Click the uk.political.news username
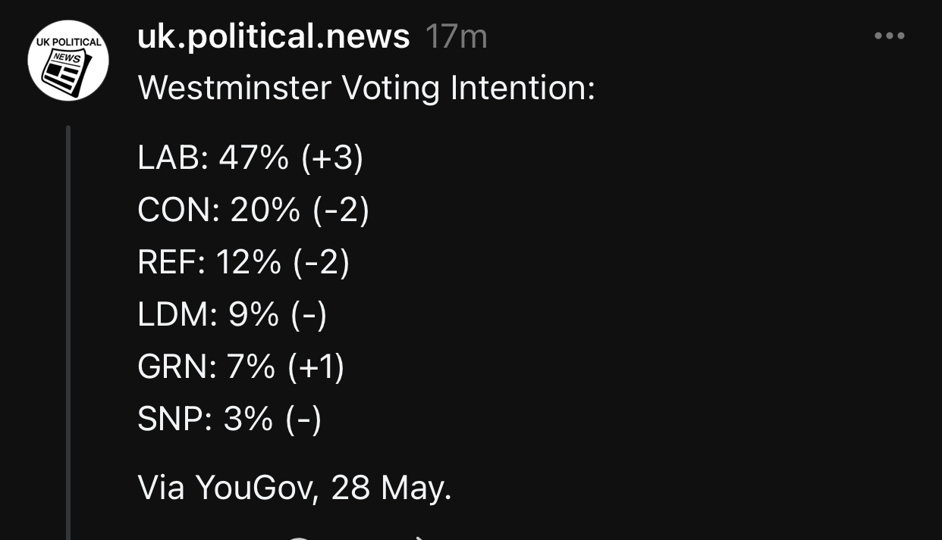The height and width of the screenshot is (540, 942). coord(273,36)
